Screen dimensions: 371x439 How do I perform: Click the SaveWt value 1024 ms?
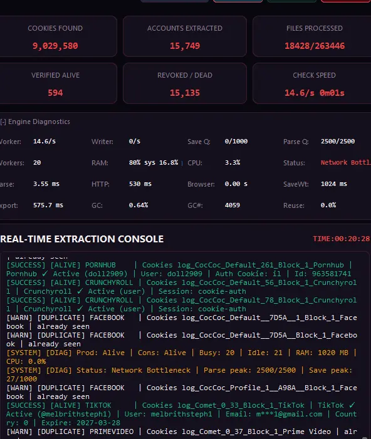[334, 184]
